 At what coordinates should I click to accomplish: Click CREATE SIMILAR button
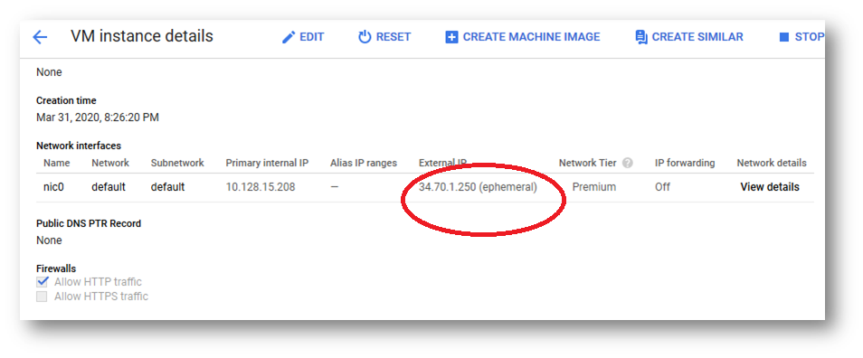(x=689, y=37)
